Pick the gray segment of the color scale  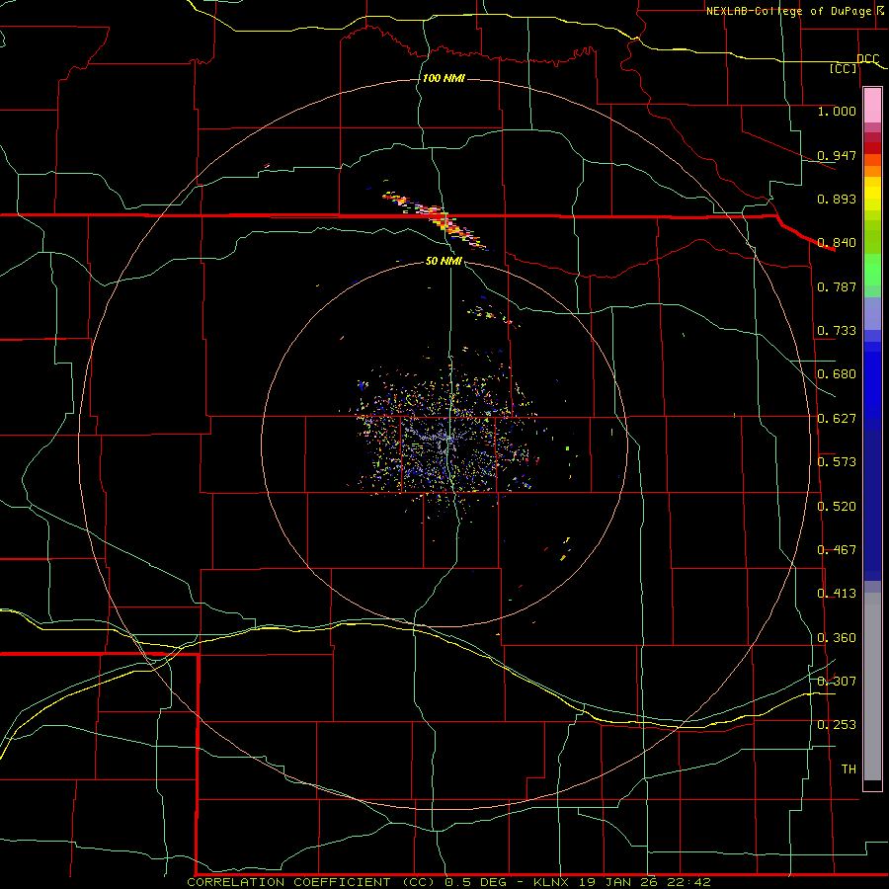[x=872, y=687]
